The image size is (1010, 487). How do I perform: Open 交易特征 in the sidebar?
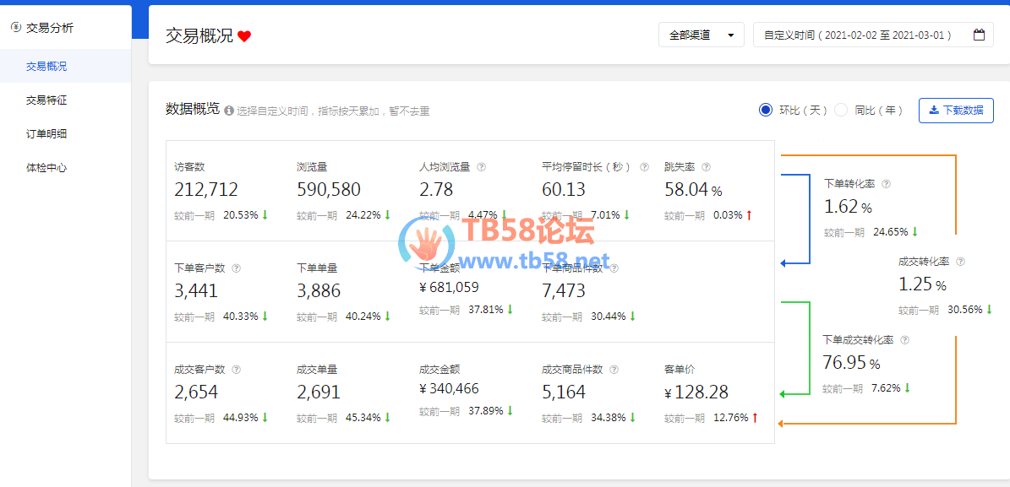[46, 100]
